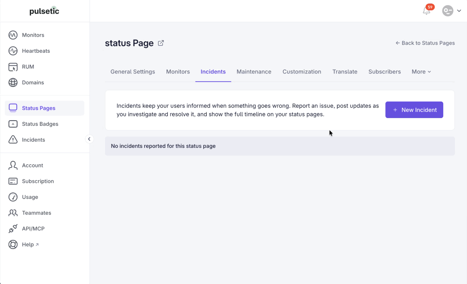View the Subscribers tab
Image resolution: width=467 pixels, height=284 pixels.
pyautogui.click(x=384, y=72)
